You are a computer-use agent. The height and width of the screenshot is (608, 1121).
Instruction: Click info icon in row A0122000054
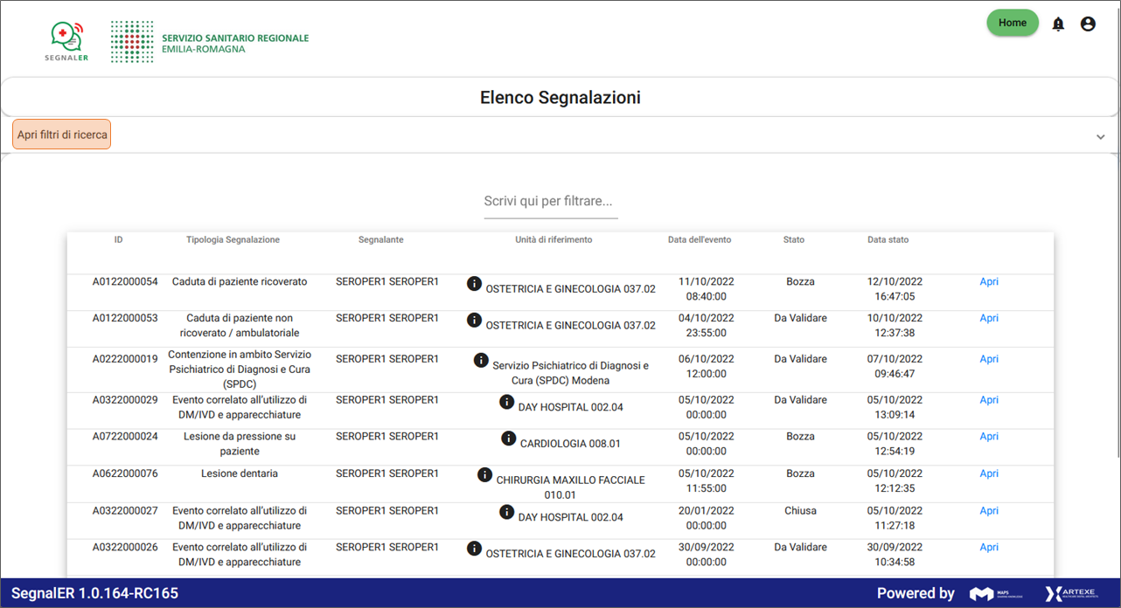click(x=474, y=284)
